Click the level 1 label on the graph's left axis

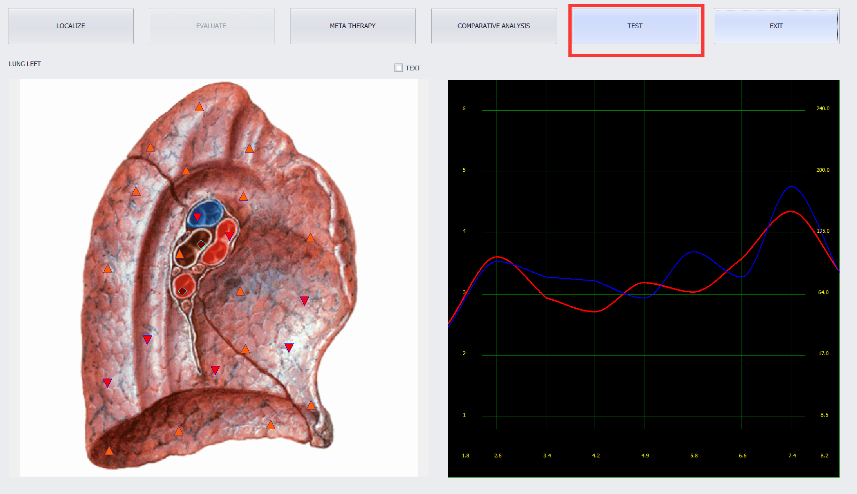[464, 415]
